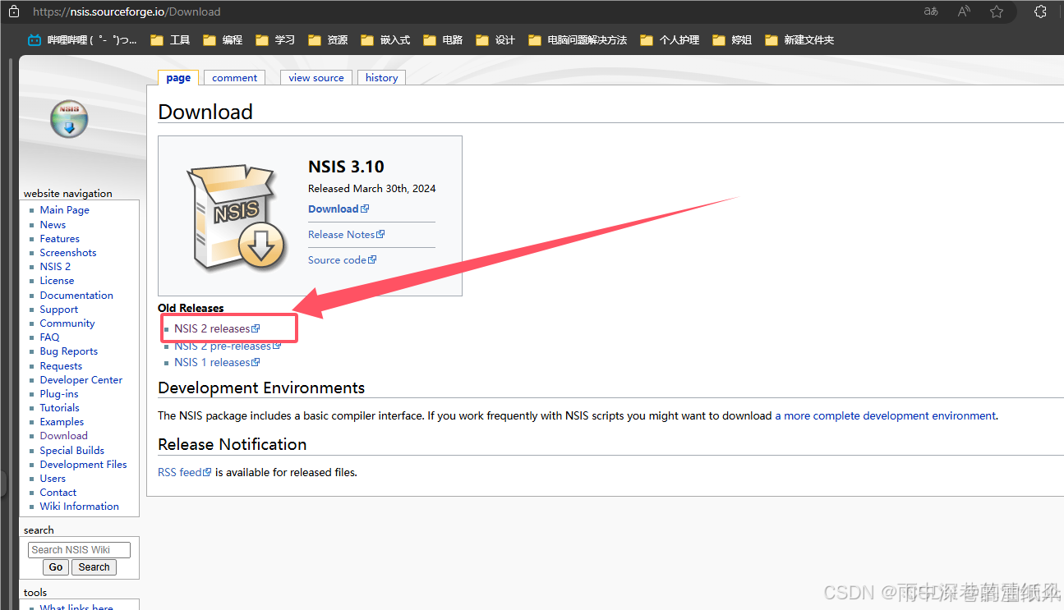
Task: Open Special Builds in navigation
Action: 72,450
